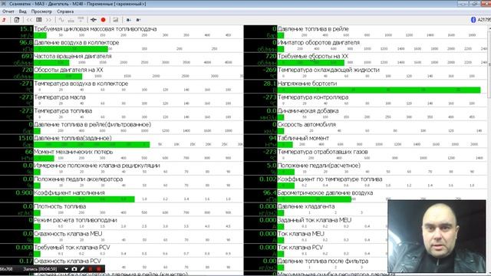Take snapshot with recorder camera icon
Viewport: 491px width, 276px height.
74,269
